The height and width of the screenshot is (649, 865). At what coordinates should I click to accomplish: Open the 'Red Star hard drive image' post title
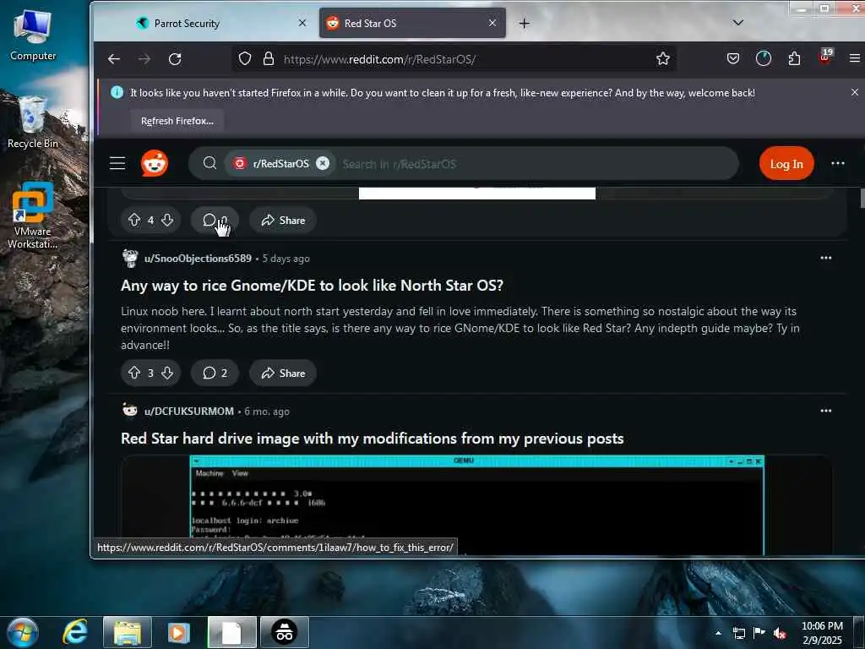click(372, 439)
